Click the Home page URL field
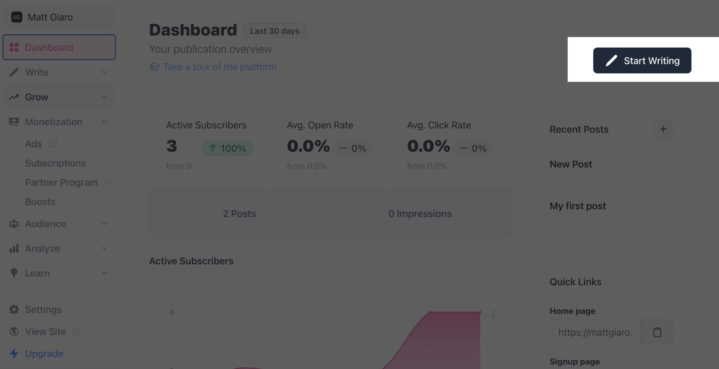The height and width of the screenshot is (369, 719). (x=595, y=332)
